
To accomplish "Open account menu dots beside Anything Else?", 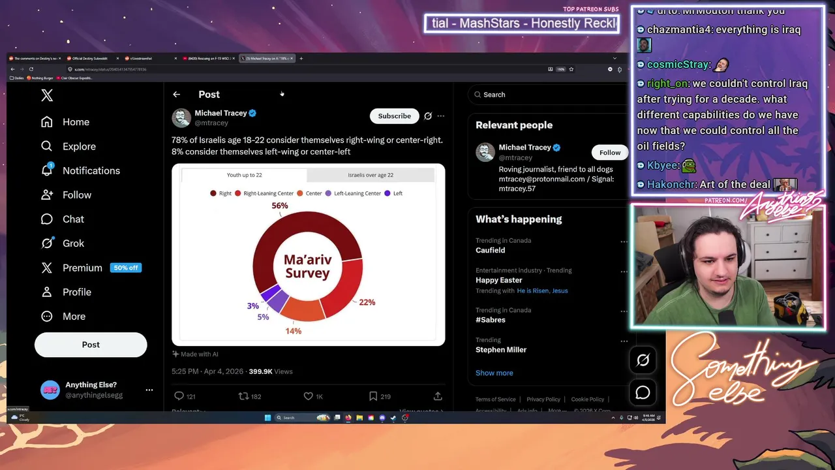I will coord(149,390).
